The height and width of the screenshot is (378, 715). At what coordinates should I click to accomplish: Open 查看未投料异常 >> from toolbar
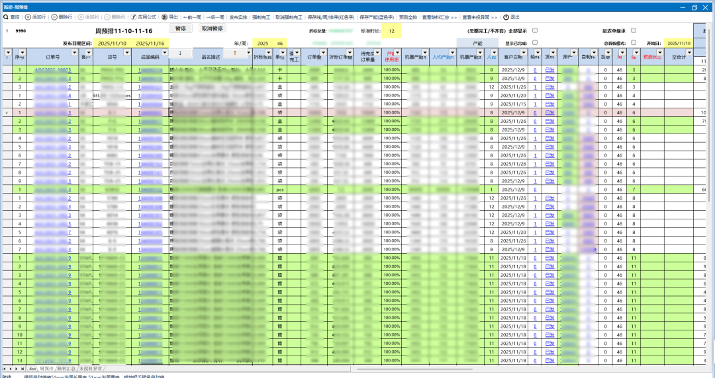click(480, 17)
